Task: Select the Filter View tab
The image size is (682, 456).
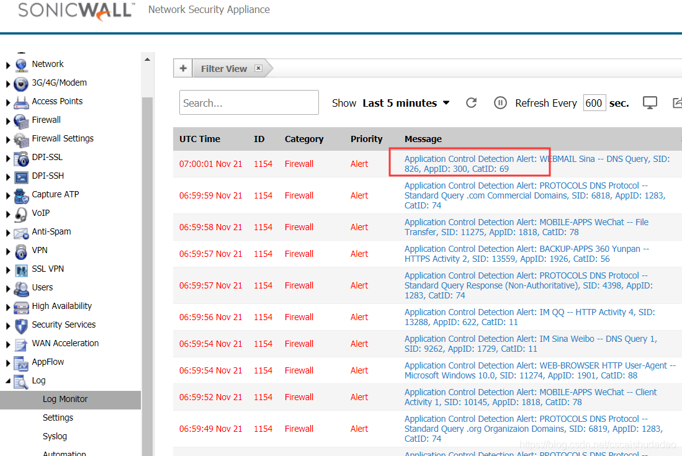Action: 223,69
